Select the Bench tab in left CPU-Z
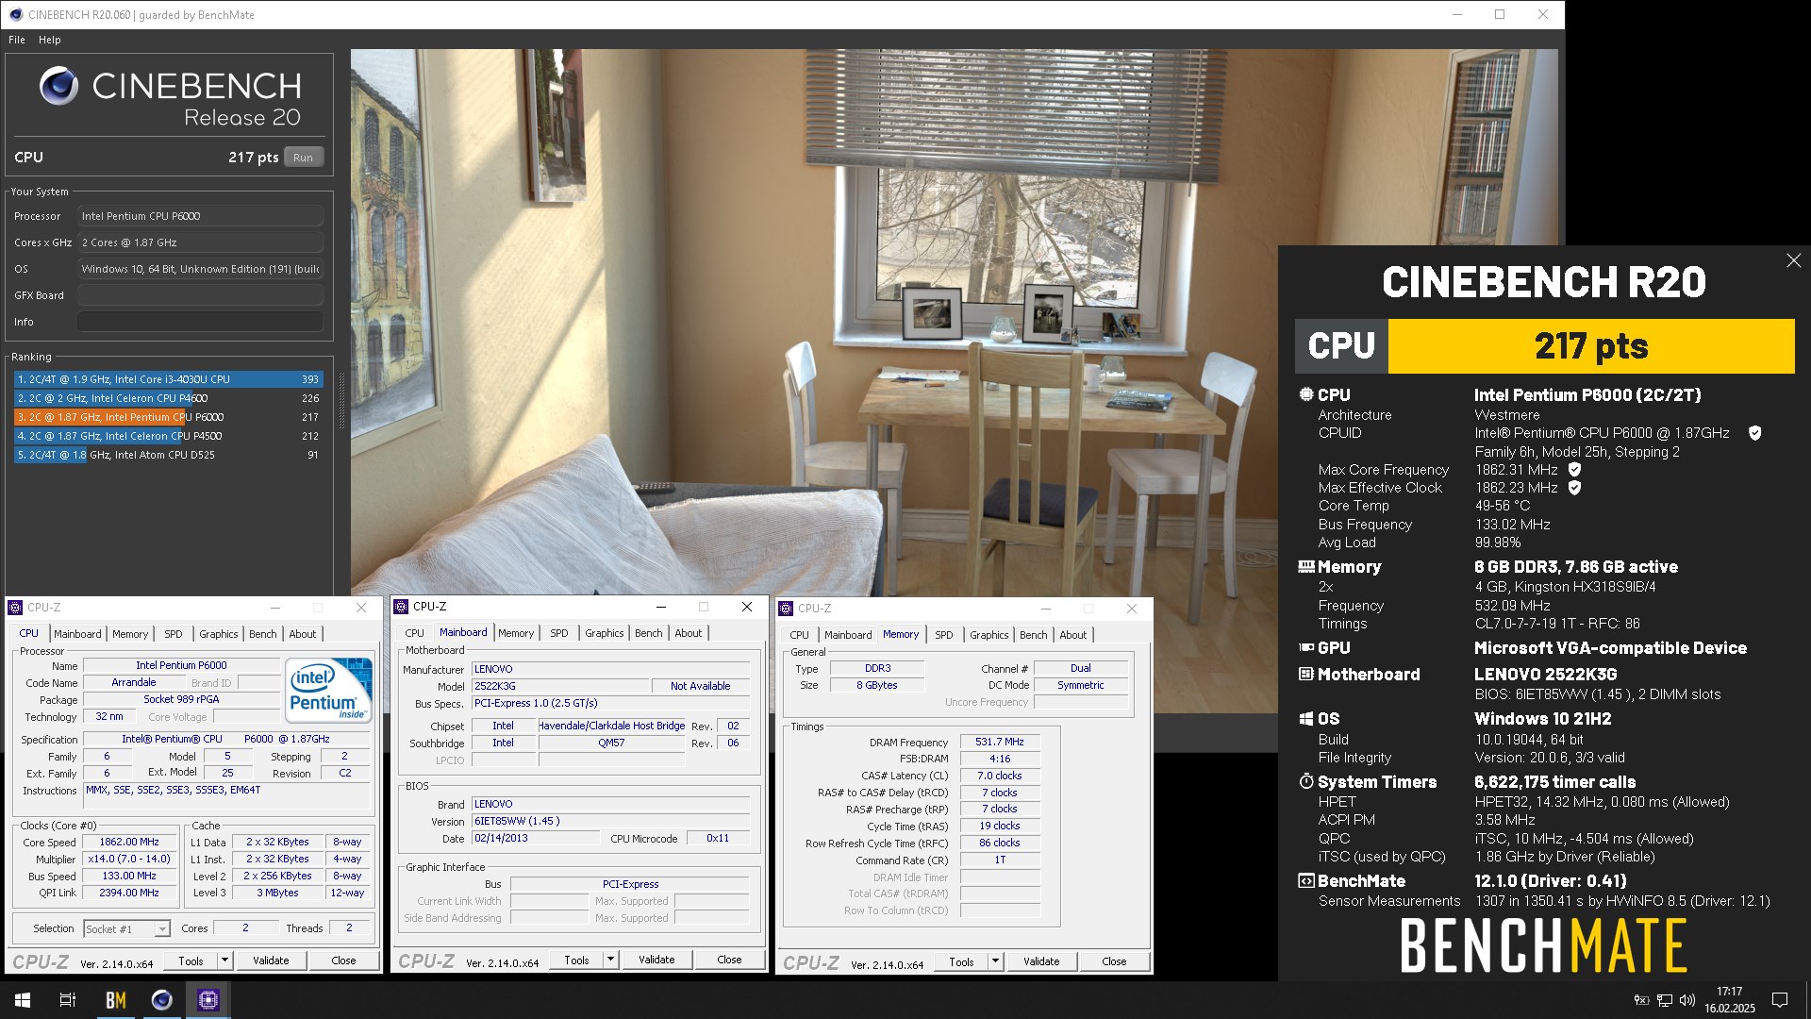 coord(263,634)
